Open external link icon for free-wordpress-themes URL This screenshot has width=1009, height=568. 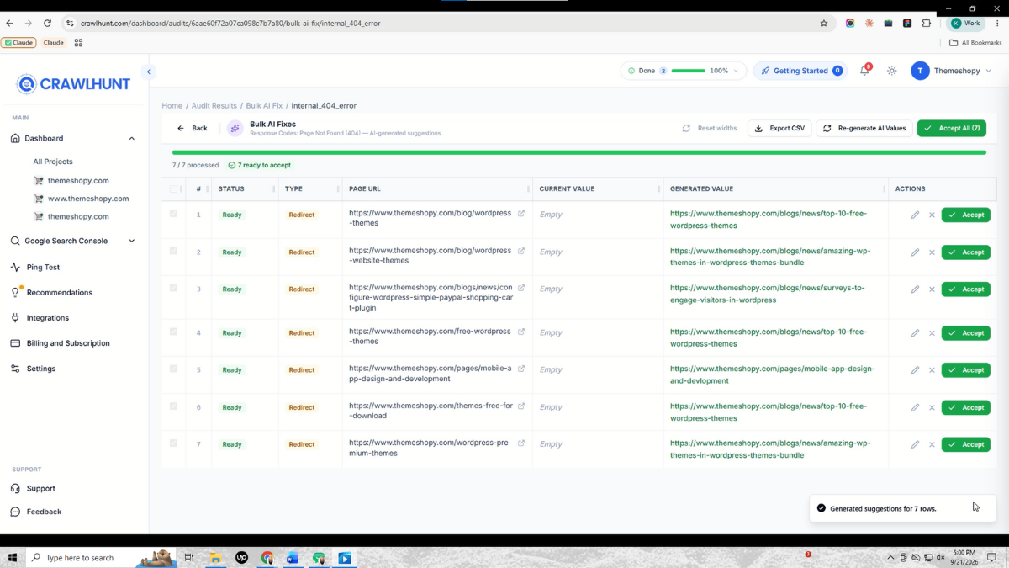(521, 332)
